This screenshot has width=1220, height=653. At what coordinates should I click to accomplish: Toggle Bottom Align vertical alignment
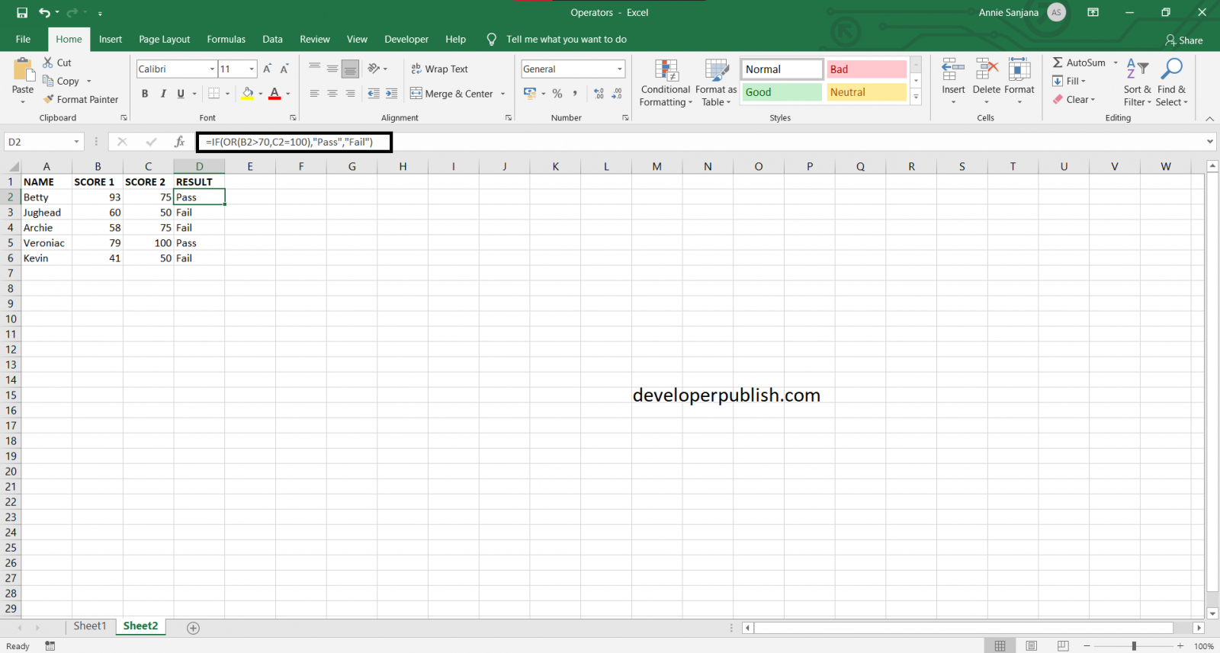350,69
